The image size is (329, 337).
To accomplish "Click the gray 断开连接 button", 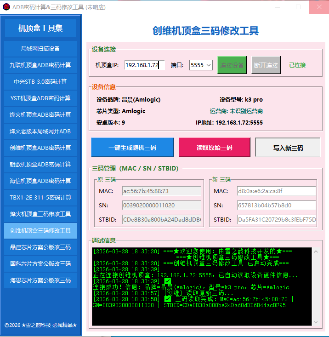I will point(266,65).
